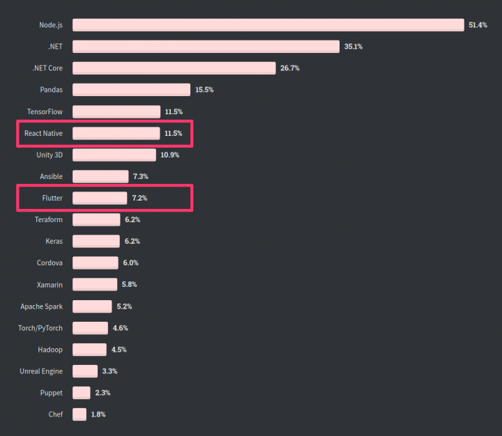The width and height of the screenshot is (502, 436).
Task: Click the Chef bar at 1.8%
Action: tap(79, 414)
